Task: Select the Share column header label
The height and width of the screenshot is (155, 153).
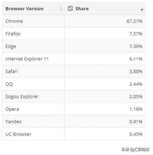Action: click(82, 9)
